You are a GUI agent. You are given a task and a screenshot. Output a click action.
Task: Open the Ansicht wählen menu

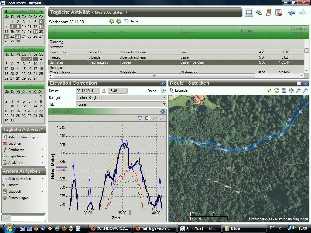[x=19, y=179]
